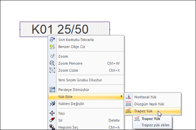Click the Noktasal Yük point load icon
This screenshot has width=196, height=130.
[128, 97]
